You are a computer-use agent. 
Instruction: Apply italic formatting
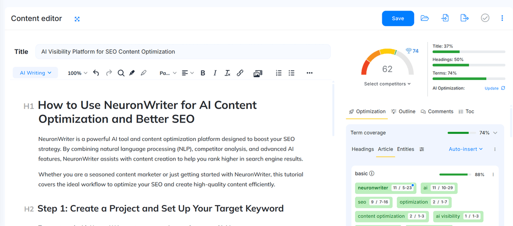point(215,73)
